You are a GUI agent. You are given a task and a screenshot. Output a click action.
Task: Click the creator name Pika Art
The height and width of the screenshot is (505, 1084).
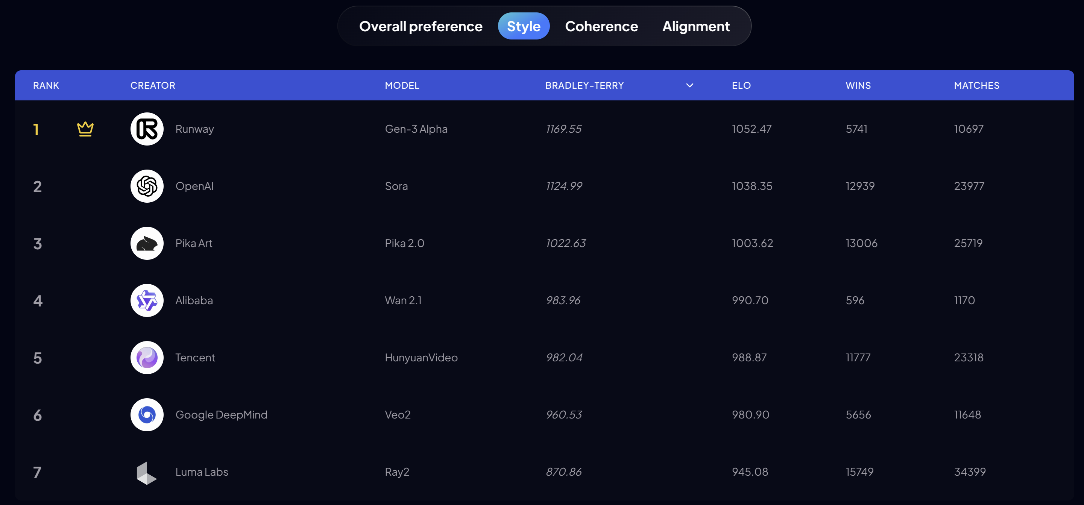pyautogui.click(x=194, y=243)
